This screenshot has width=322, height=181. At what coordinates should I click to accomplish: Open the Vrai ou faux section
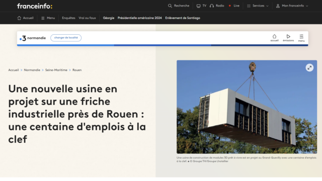pos(87,18)
